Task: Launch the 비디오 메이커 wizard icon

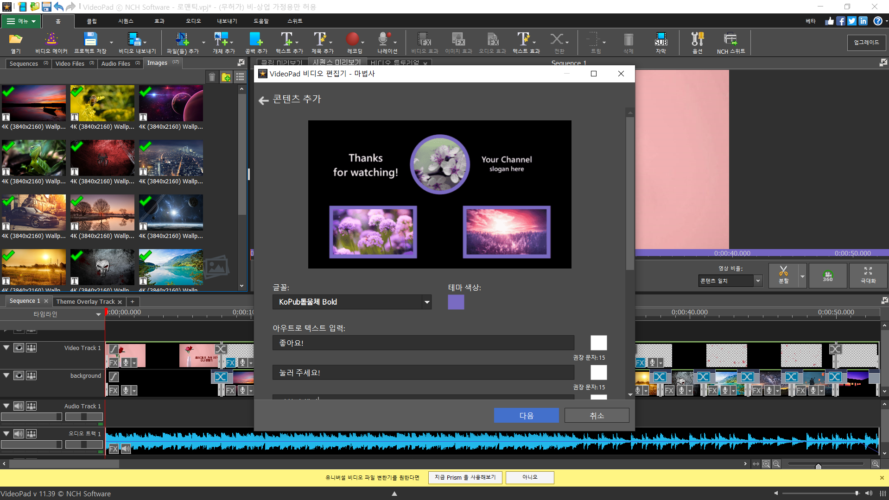Action: pyautogui.click(x=51, y=43)
